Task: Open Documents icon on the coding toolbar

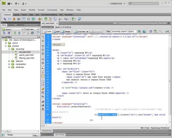Action: 43,37
